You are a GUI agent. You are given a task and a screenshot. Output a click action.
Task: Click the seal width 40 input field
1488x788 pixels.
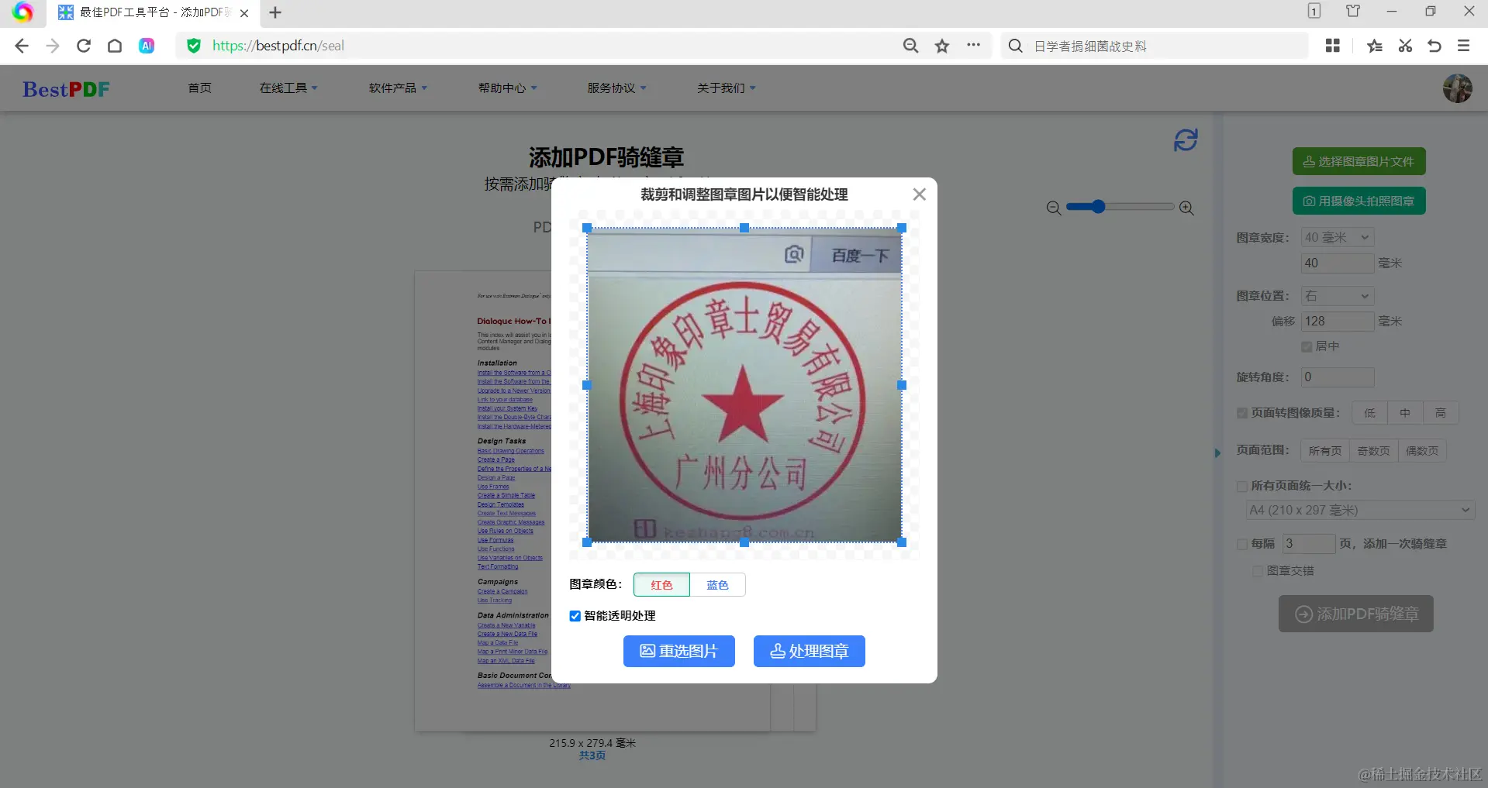tap(1338, 263)
